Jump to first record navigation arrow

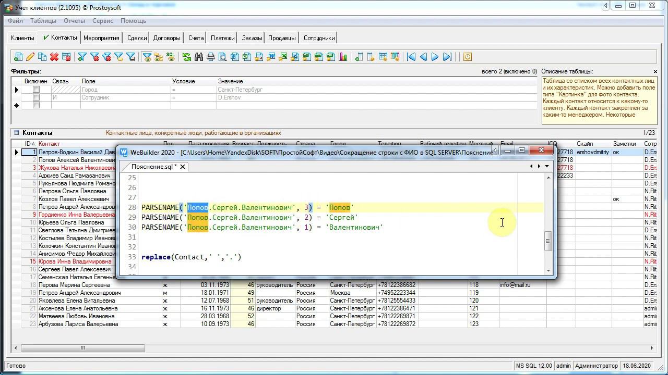click(411, 57)
